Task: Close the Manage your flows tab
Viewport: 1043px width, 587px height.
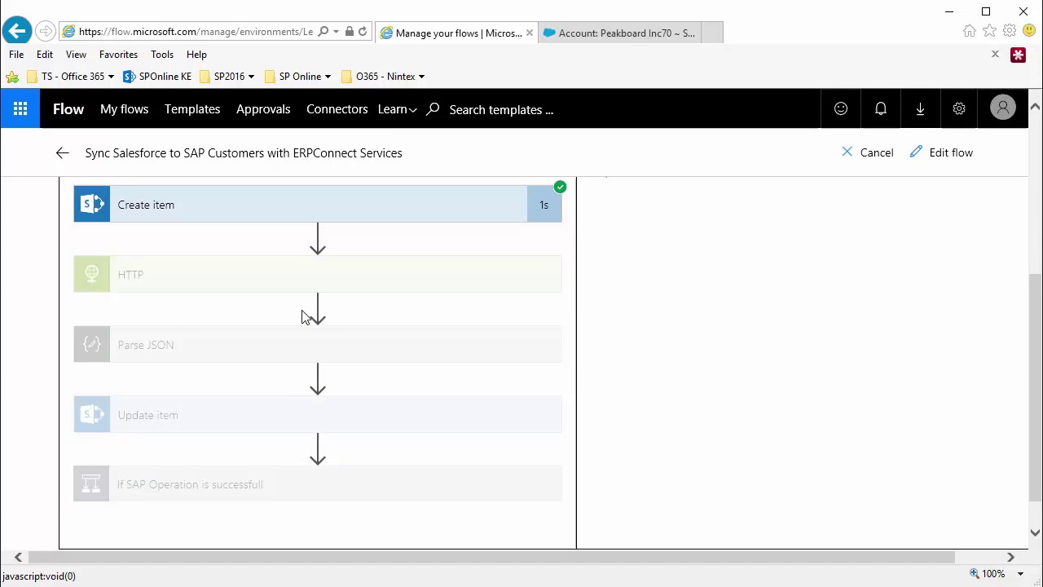Action: (530, 33)
